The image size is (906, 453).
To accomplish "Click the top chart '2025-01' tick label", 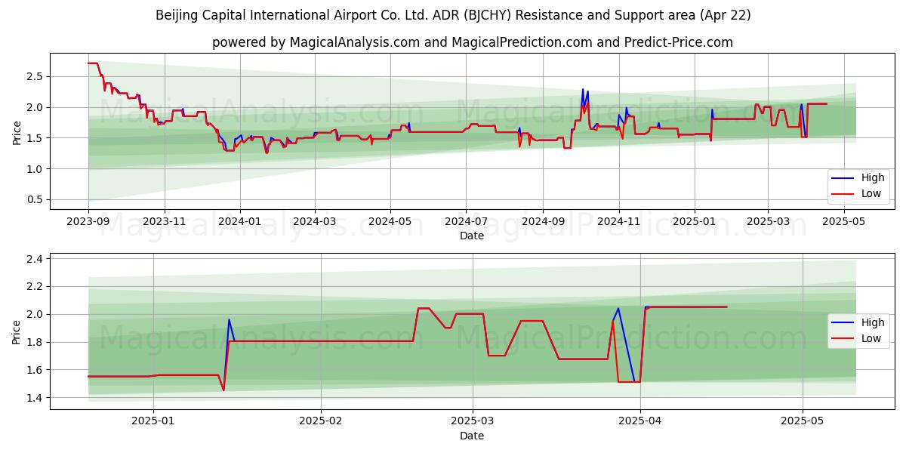I will tap(694, 222).
